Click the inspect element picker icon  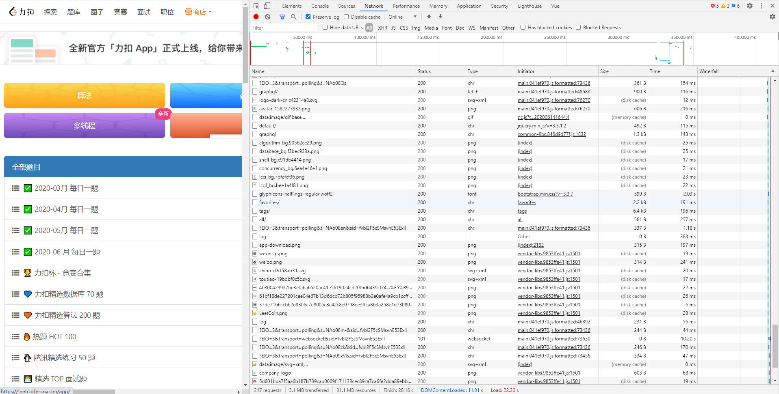coord(256,6)
